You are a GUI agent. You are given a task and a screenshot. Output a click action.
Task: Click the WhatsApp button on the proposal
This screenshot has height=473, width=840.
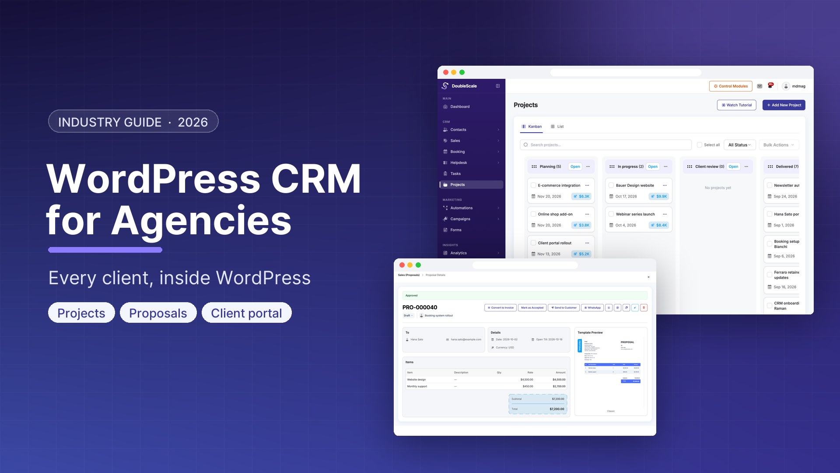click(x=592, y=308)
